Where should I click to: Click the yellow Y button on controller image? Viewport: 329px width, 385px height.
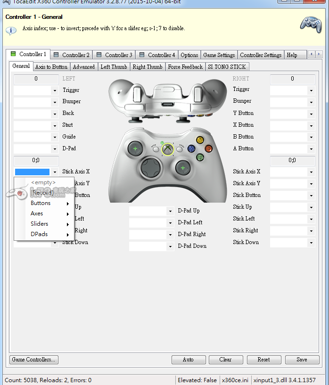[x=200, y=140]
